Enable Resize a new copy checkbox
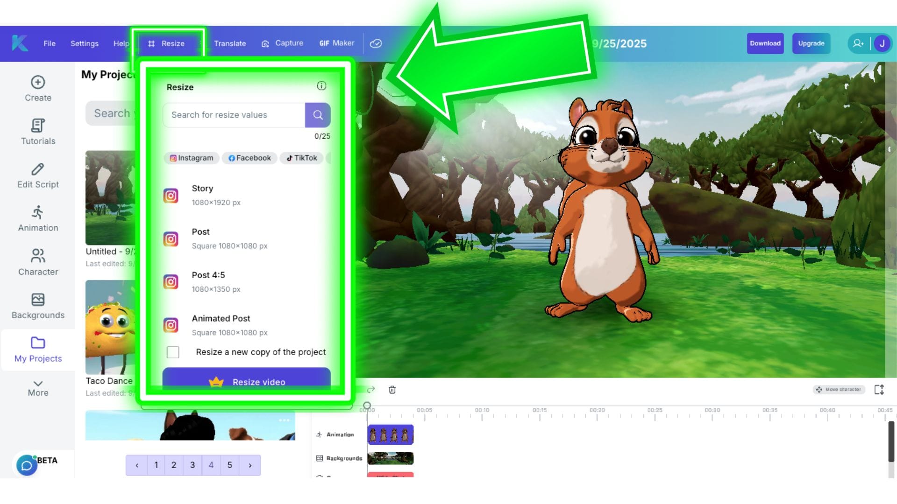The height and width of the screenshot is (504, 897). coord(173,352)
